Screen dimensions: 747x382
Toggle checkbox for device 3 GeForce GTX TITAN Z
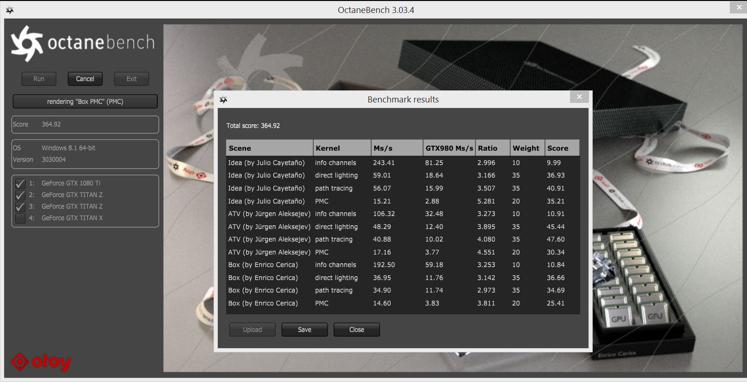pos(20,206)
